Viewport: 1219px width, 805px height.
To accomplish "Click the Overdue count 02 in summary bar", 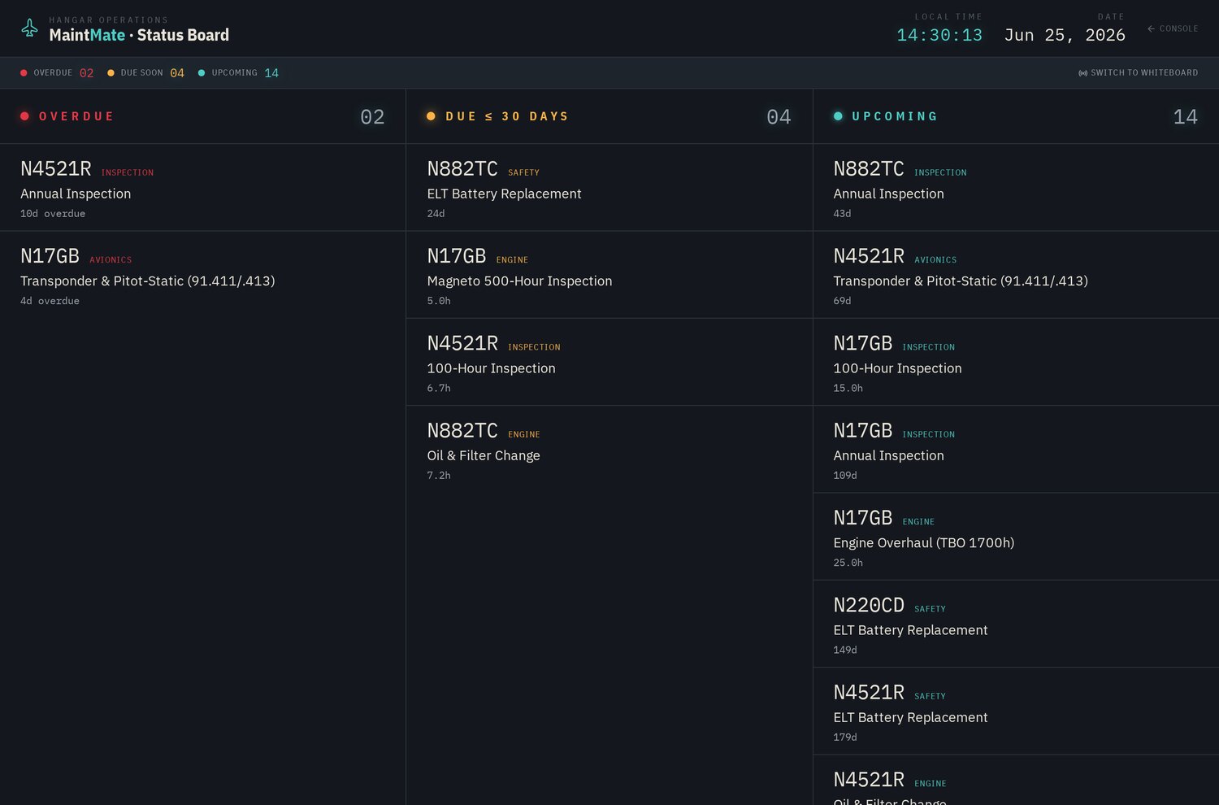I will point(86,73).
